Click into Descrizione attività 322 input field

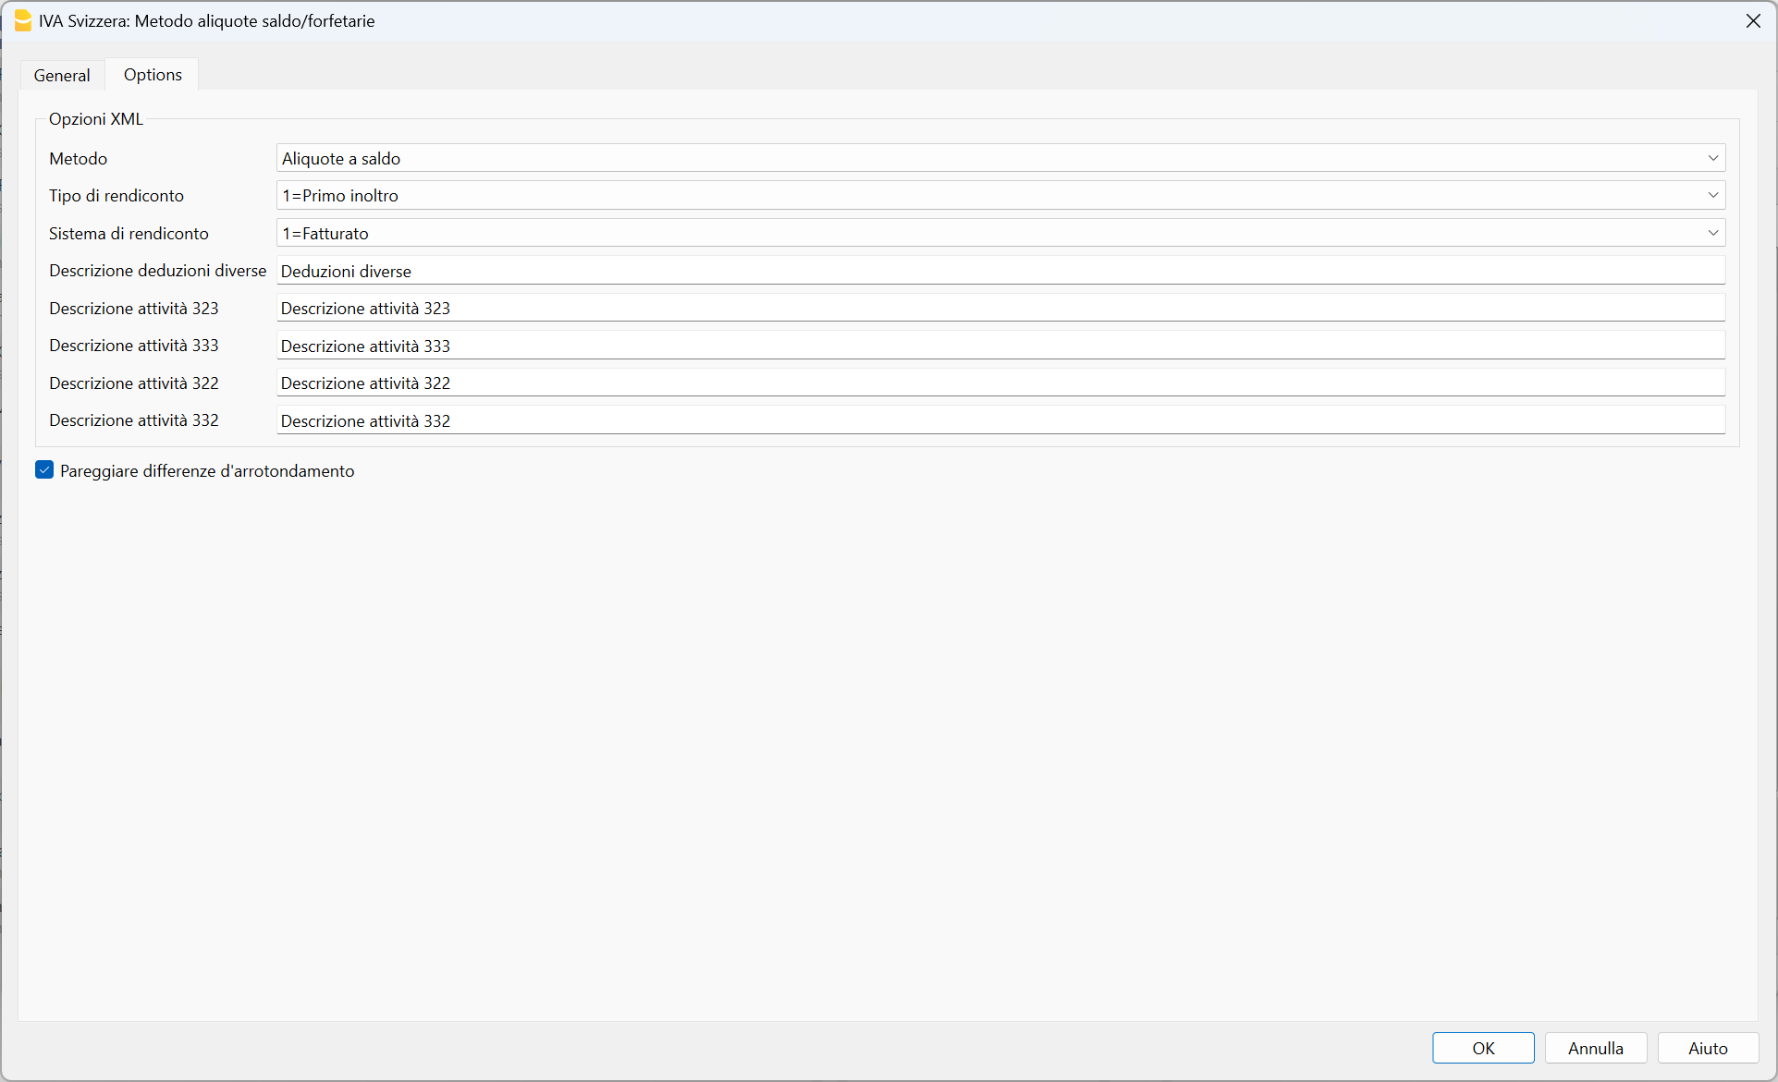point(1000,383)
